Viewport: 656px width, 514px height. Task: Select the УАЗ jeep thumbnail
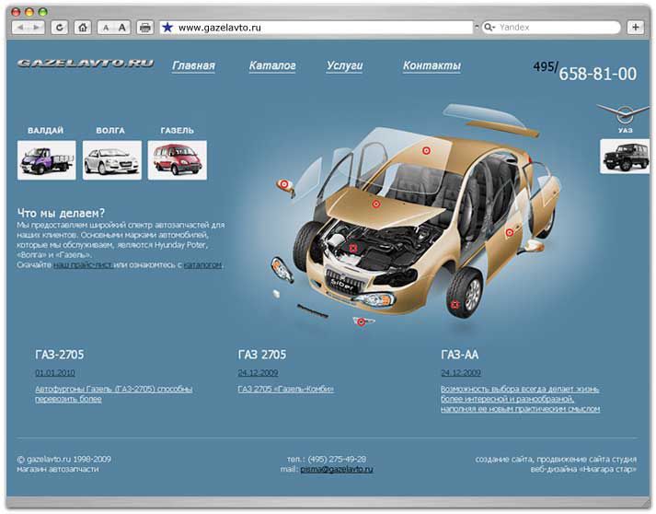coord(625,157)
